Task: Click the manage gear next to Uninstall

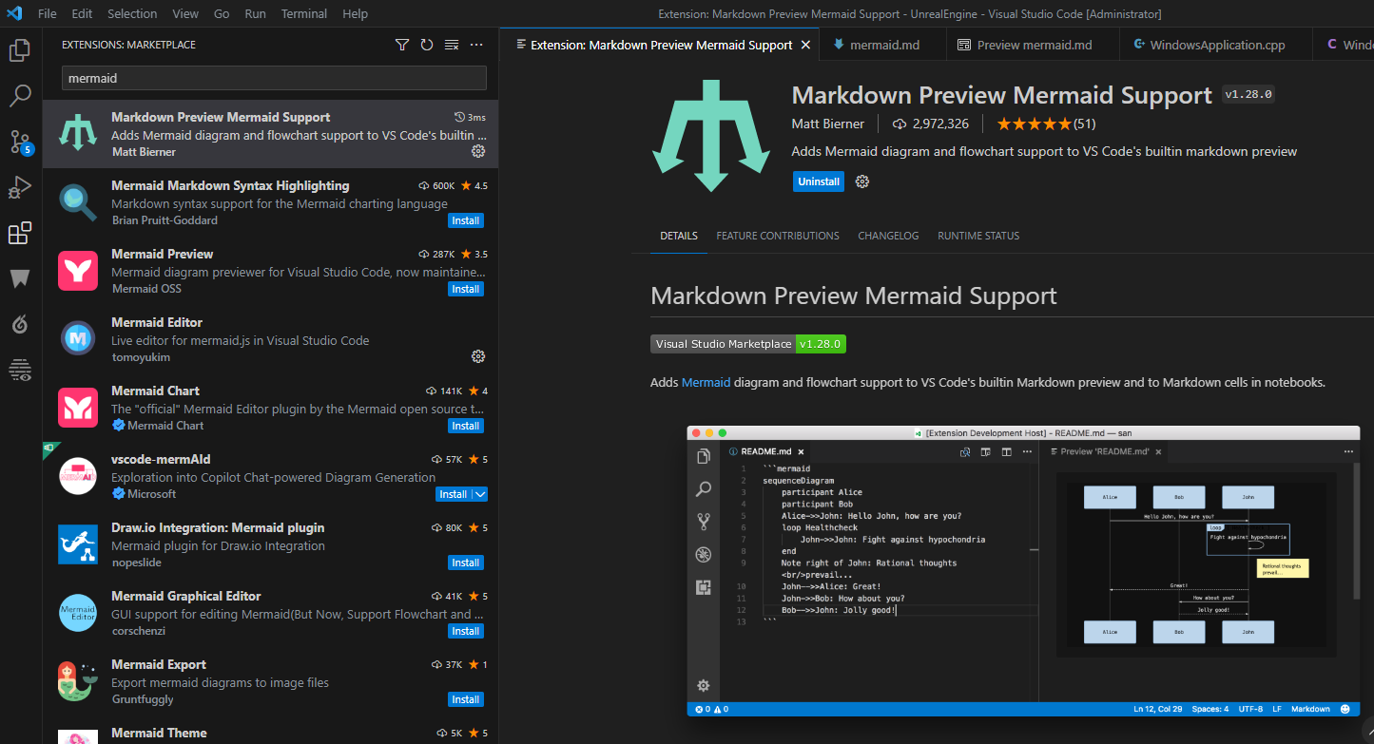Action: pos(862,181)
